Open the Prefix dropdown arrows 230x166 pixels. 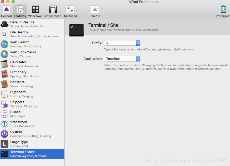(138, 43)
